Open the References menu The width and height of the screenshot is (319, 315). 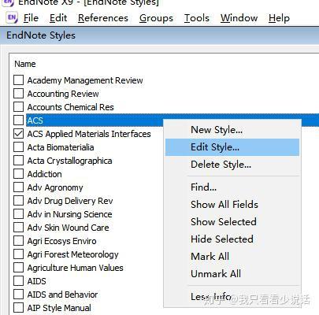point(103,18)
